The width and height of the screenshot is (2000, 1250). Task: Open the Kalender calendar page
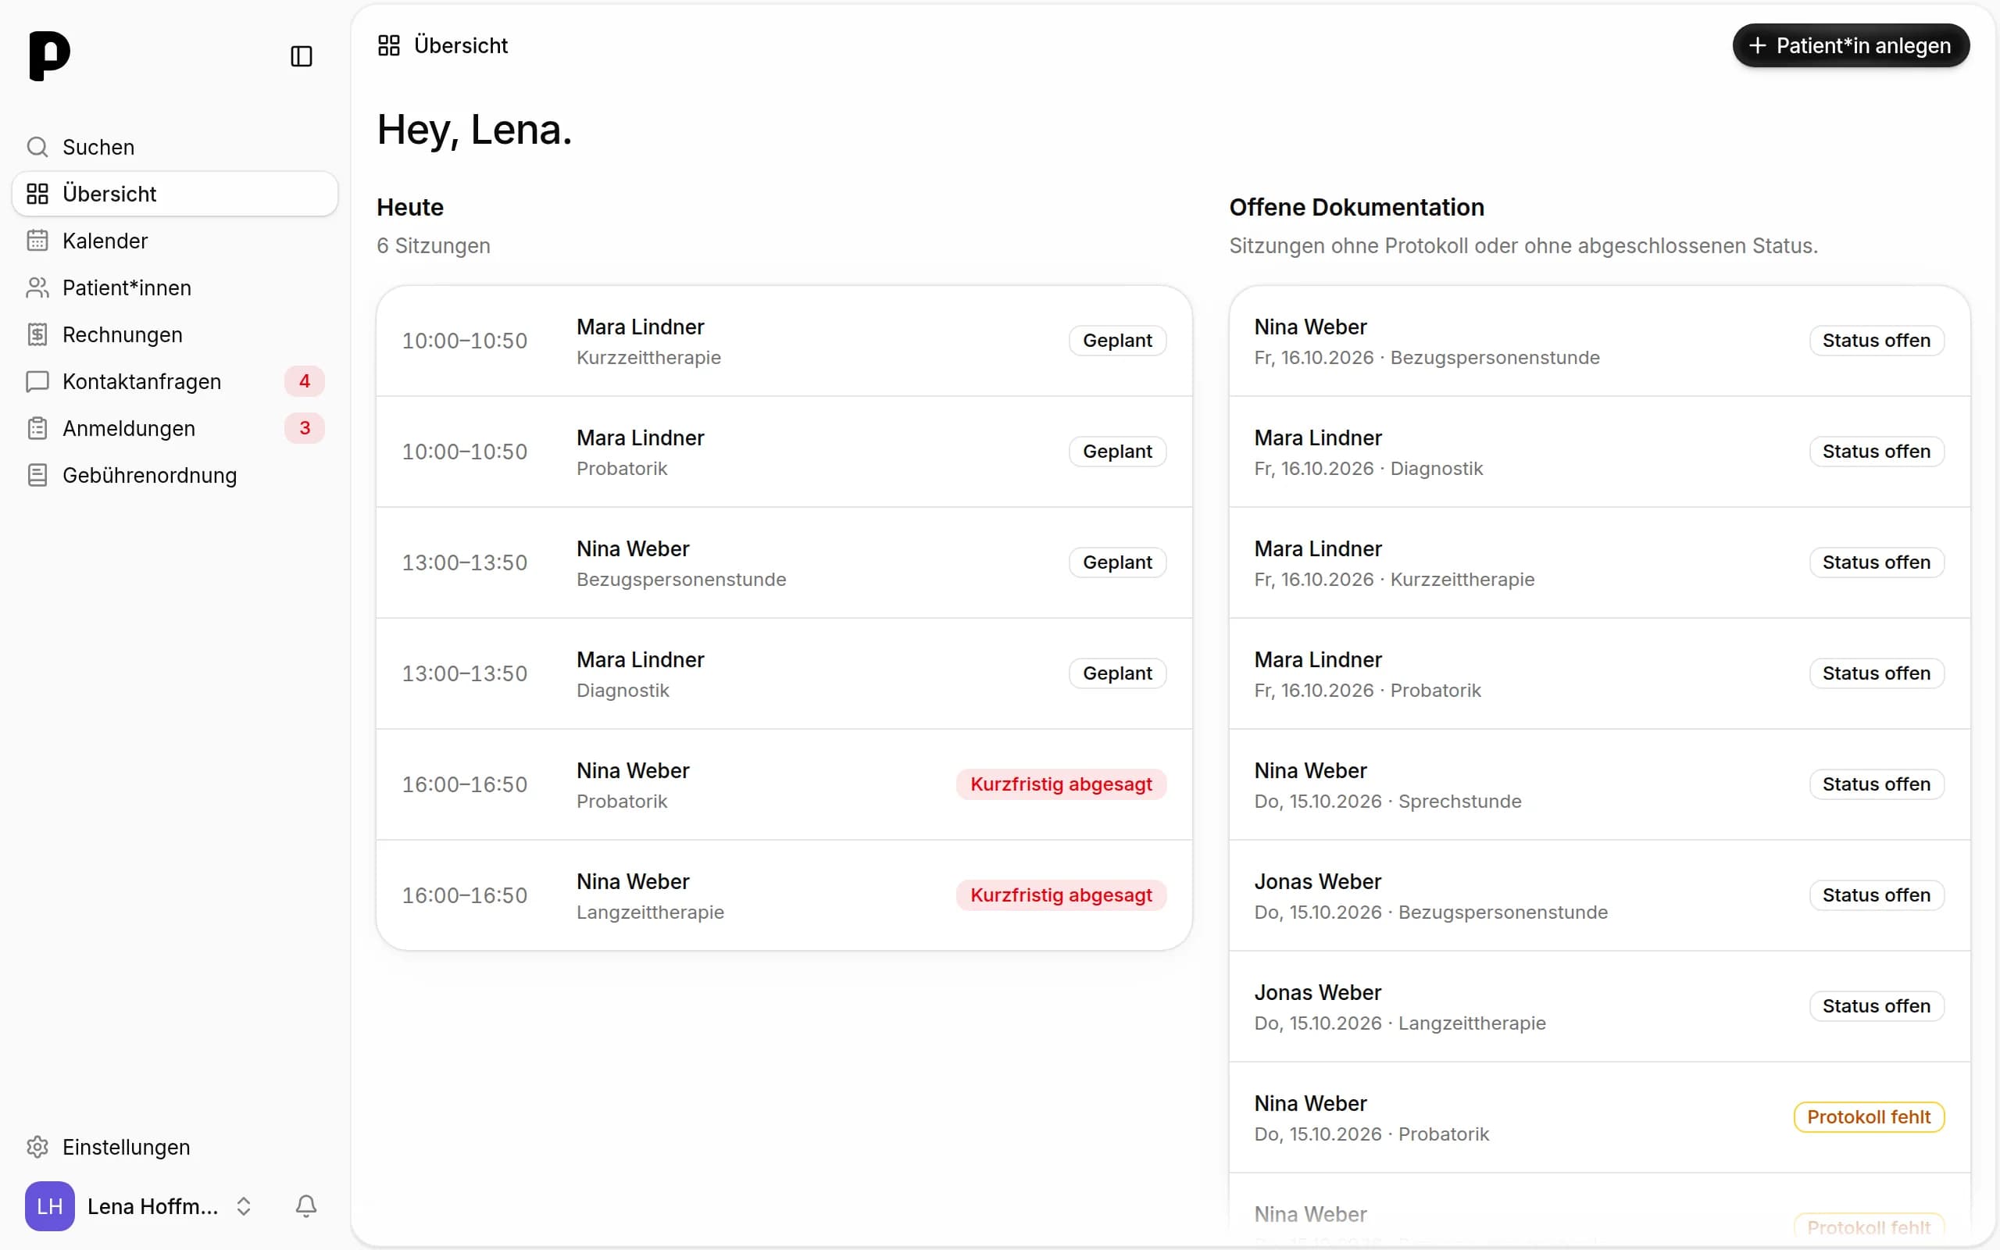tap(174, 241)
